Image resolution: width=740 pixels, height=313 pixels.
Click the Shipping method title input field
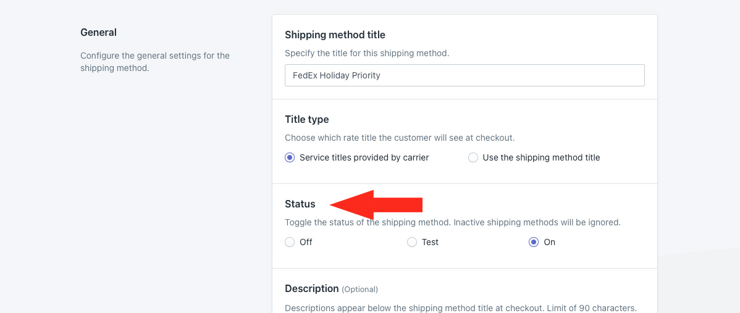[465, 75]
